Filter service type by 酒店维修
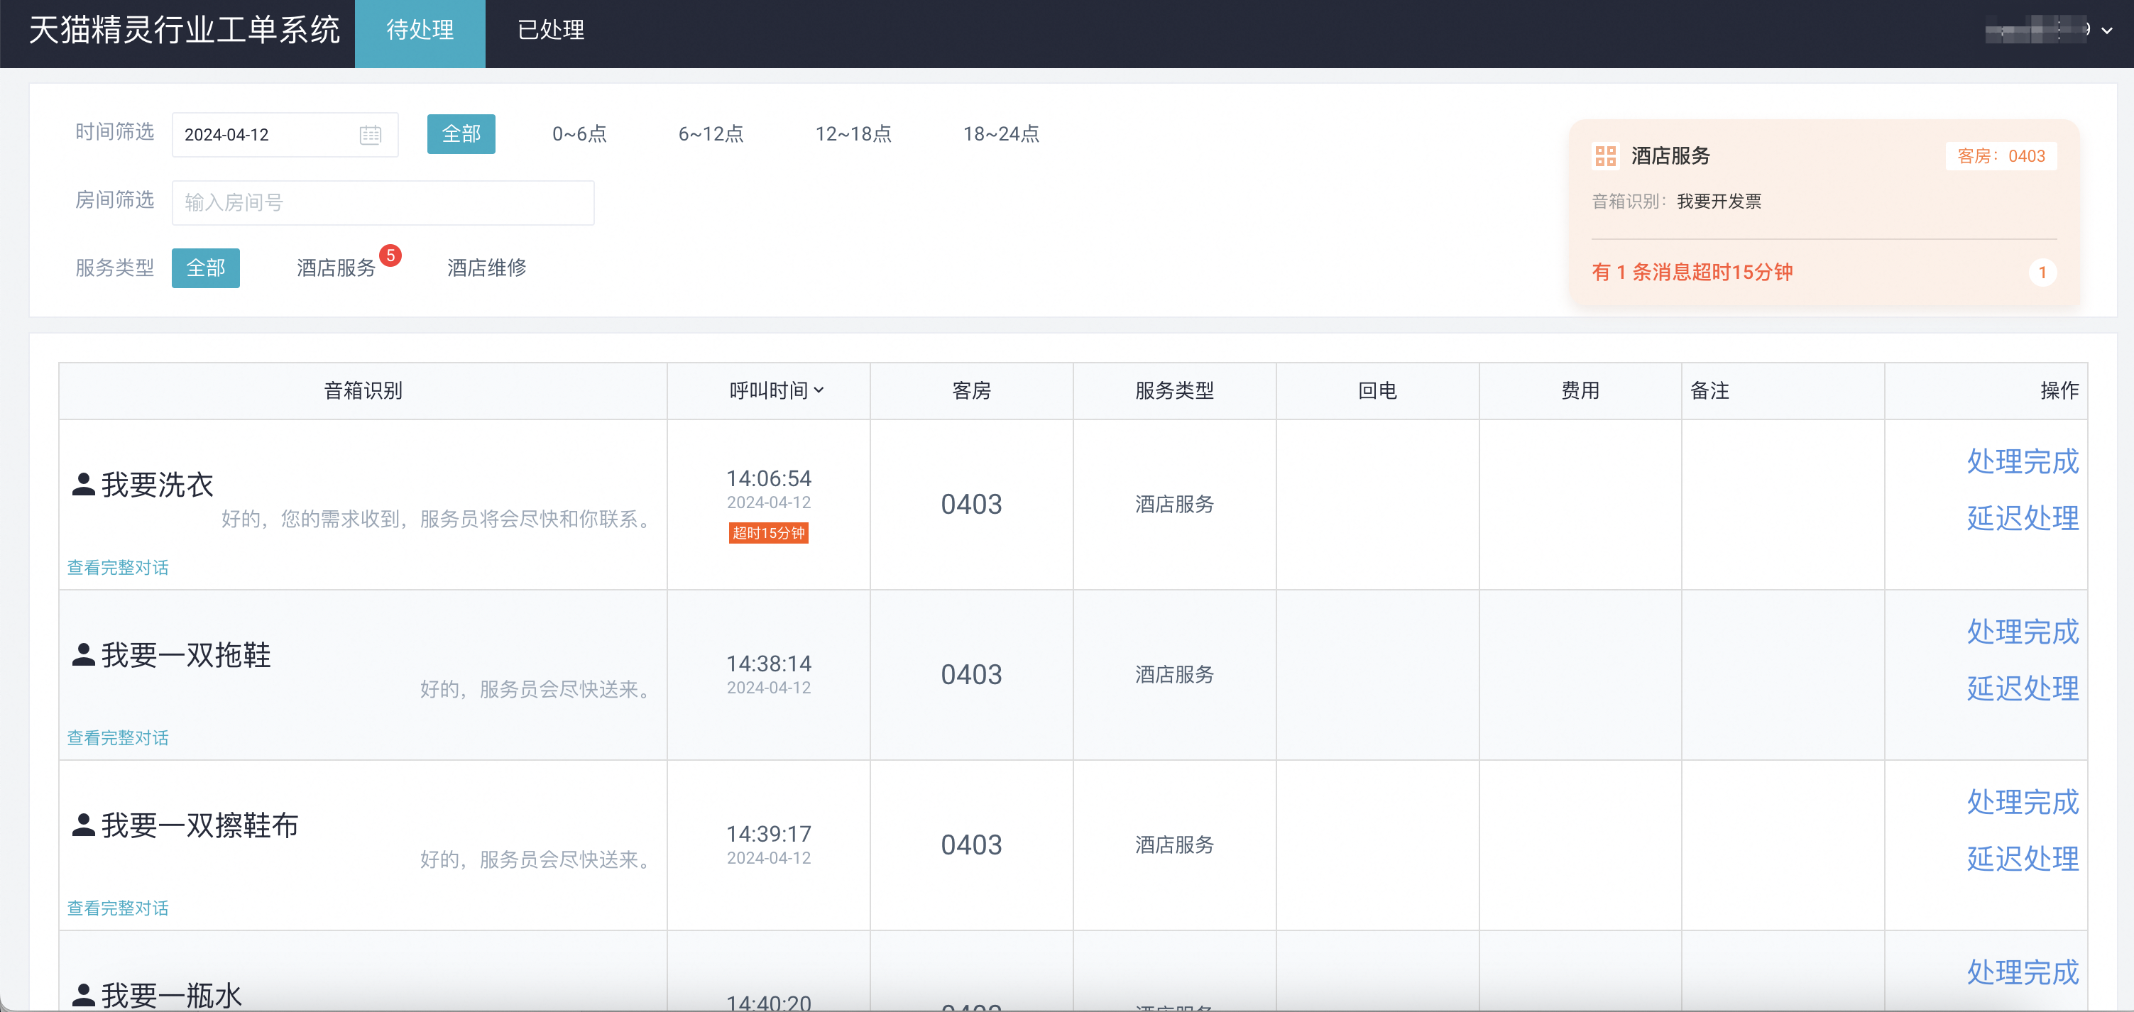Viewport: 2134px width, 1012px height. pyautogui.click(x=486, y=268)
